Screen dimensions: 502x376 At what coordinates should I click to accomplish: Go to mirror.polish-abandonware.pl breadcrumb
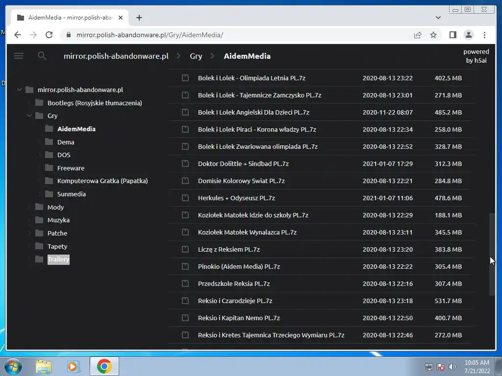tap(116, 56)
